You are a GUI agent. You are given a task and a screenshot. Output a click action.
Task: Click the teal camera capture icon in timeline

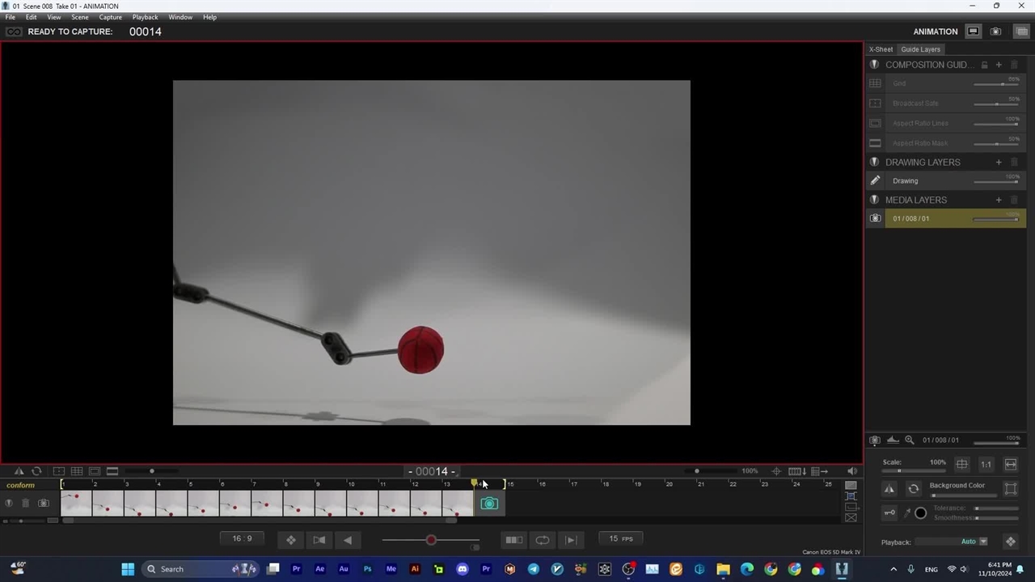(x=489, y=504)
